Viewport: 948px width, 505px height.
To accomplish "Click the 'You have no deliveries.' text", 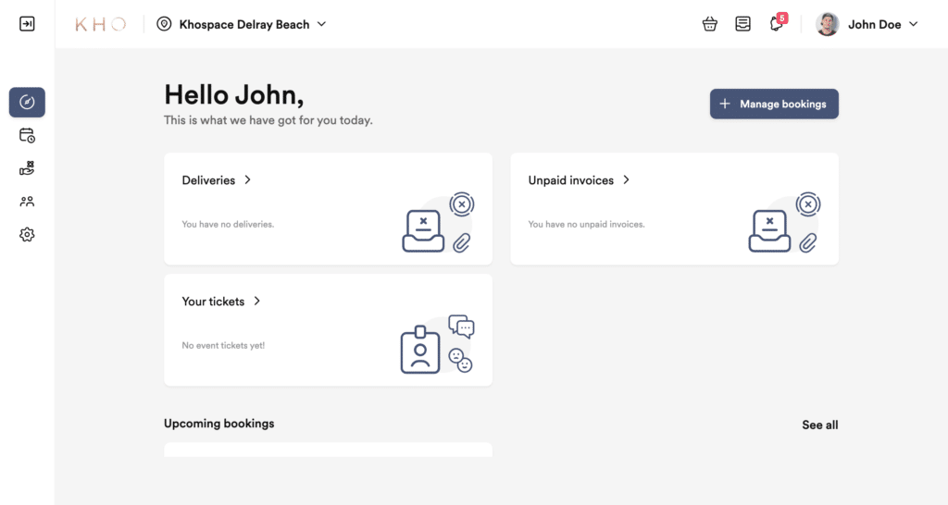I will click(x=228, y=224).
